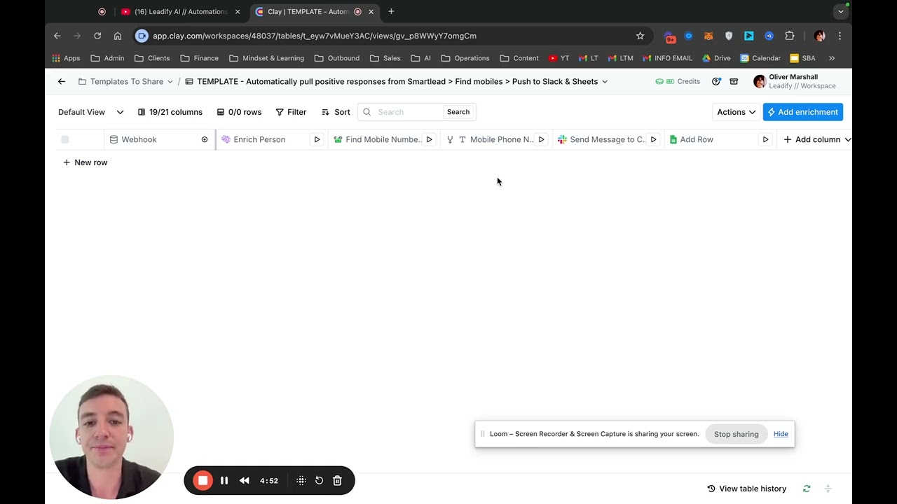
Task: Close the Clay TEMPLATE browser tab
Action: pos(371,11)
